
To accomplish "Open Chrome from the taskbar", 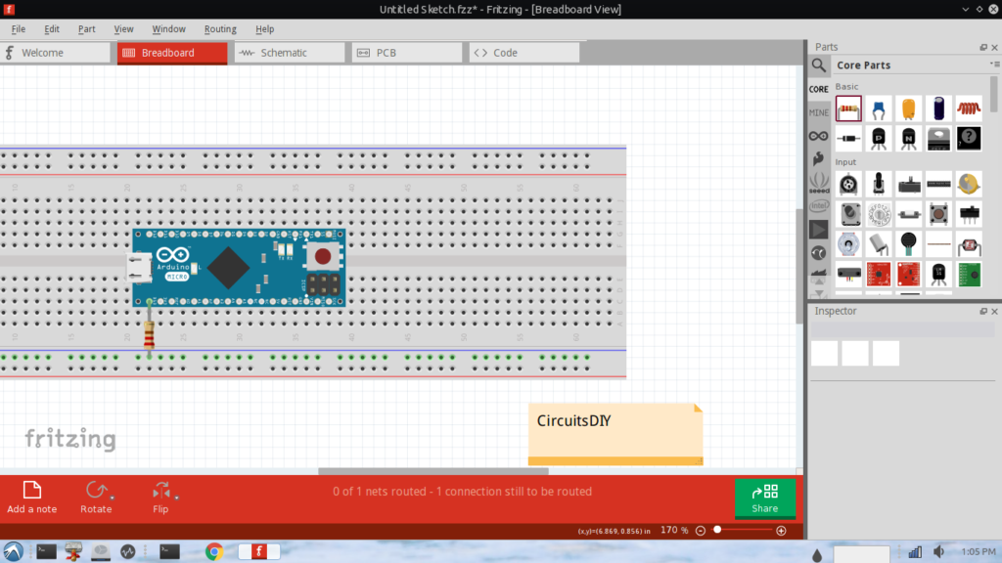I will [x=214, y=551].
